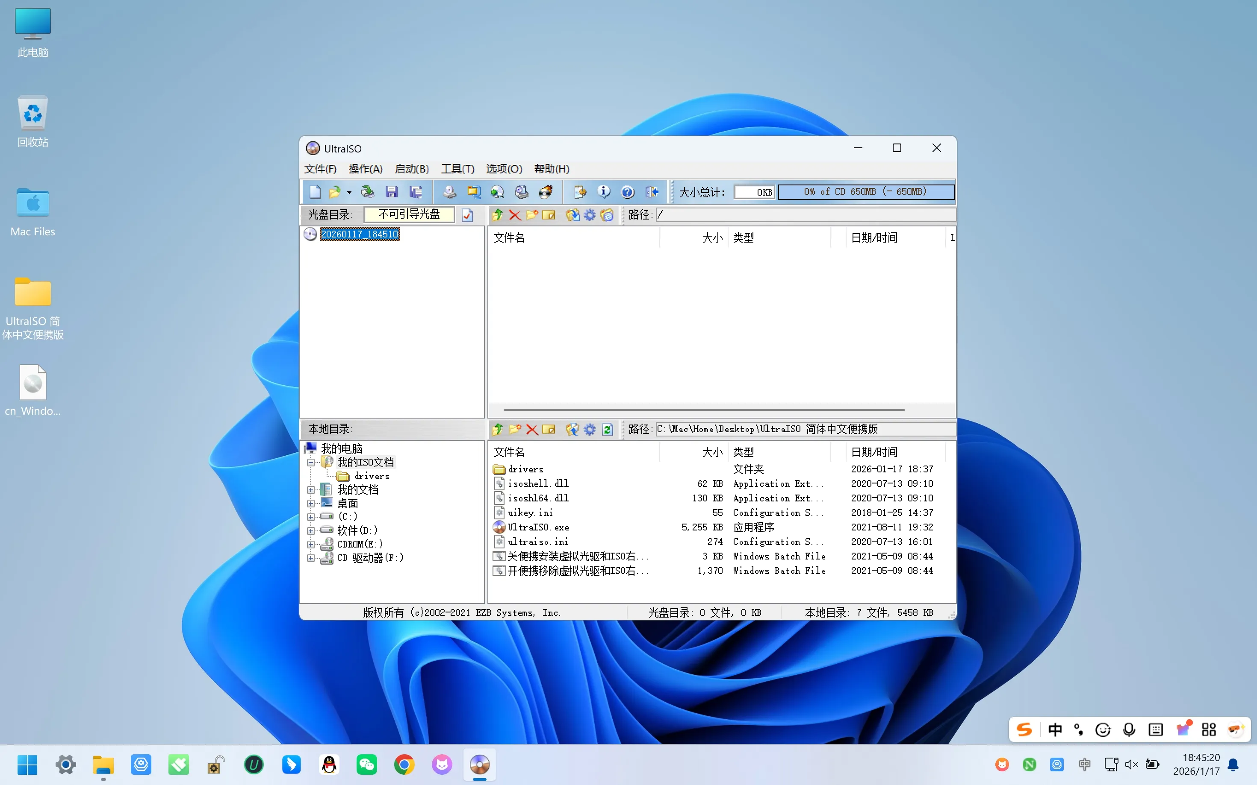Expand the 软件(D:) drive node
1257x785 pixels.
[311, 530]
